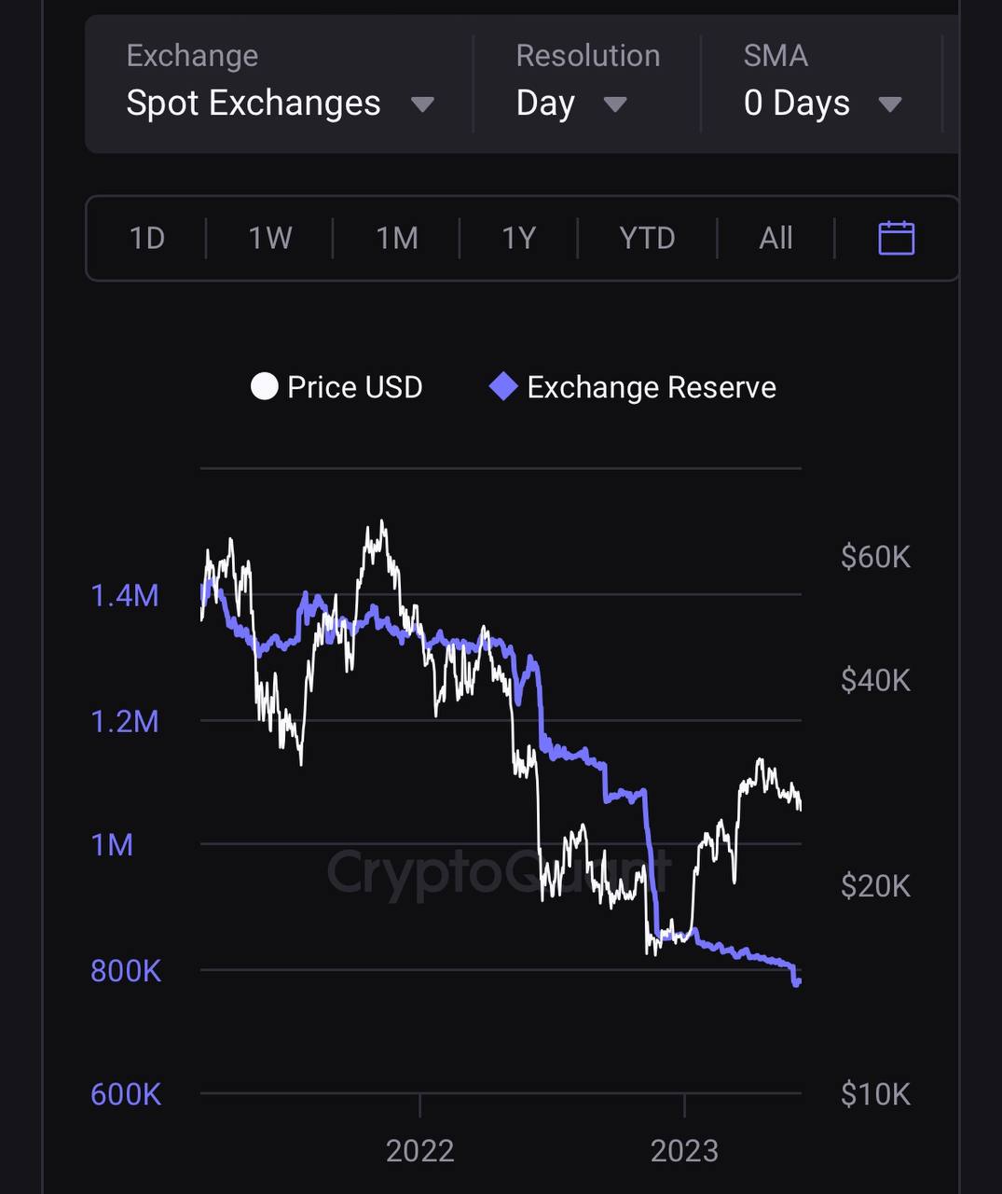Click the 800K reserve axis label
This screenshot has width=1002, height=1194.
click(126, 971)
